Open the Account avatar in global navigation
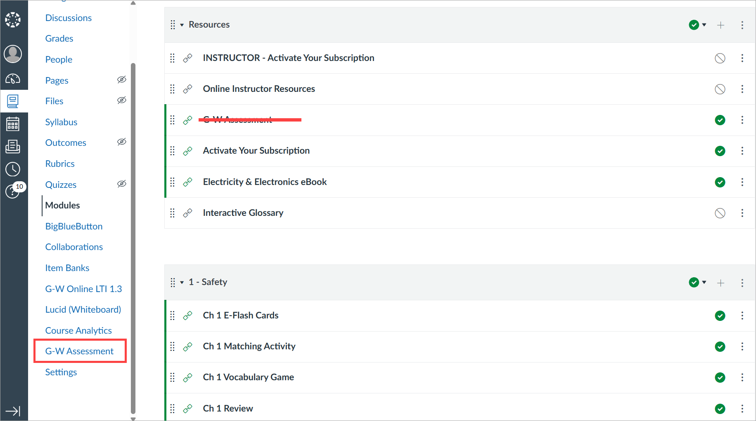 pyautogui.click(x=13, y=54)
